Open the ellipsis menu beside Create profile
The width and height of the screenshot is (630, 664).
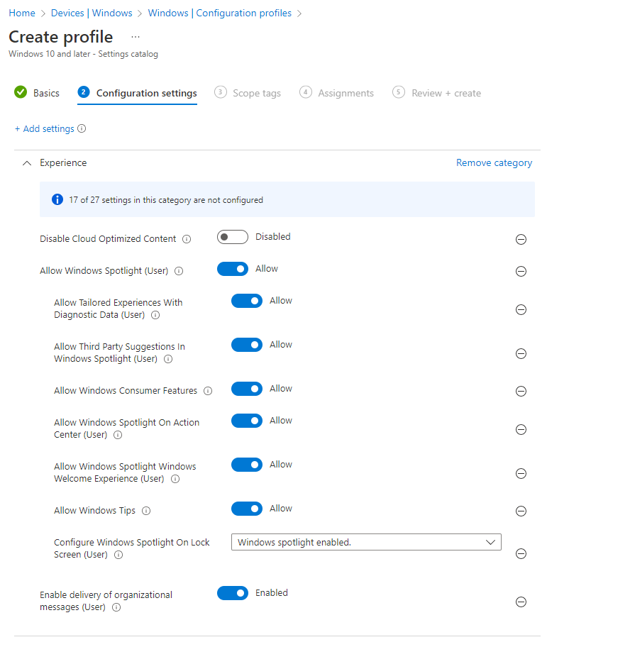pyautogui.click(x=136, y=36)
